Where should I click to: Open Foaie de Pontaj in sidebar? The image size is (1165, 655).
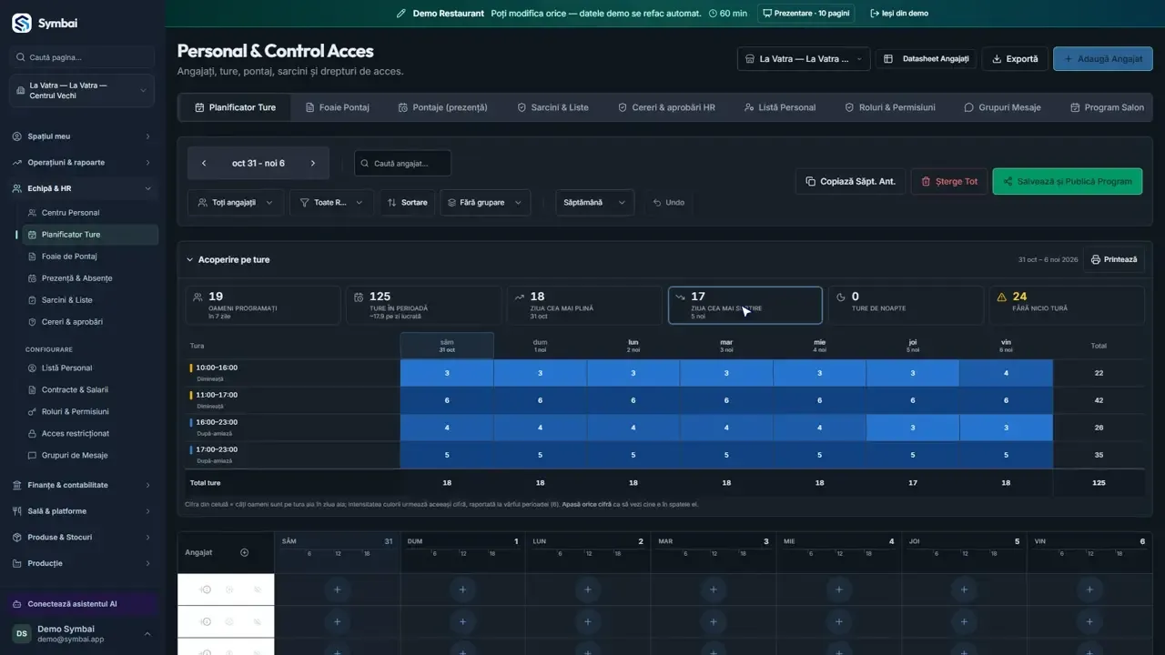[90, 257]
